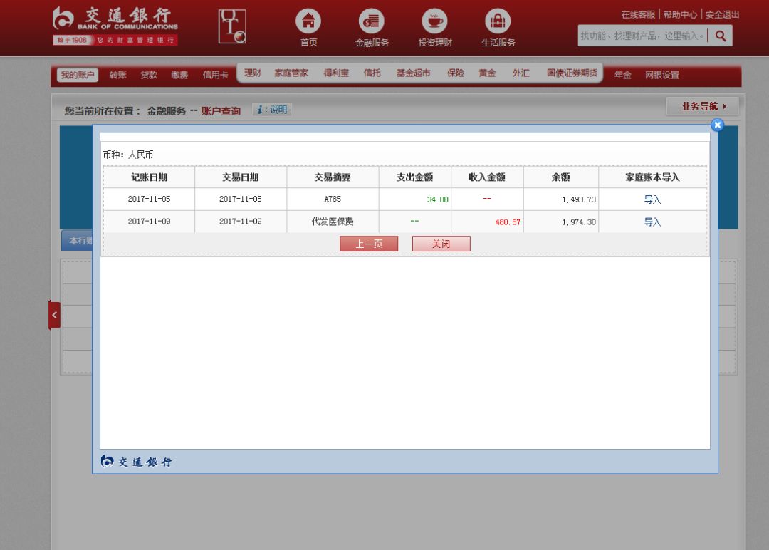Collapse the left side panel arrow
769x550 pixels.
click(54, 314)
